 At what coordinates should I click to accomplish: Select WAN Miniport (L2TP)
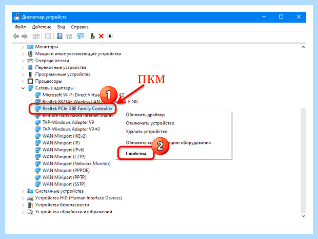(x=64, y=157)
